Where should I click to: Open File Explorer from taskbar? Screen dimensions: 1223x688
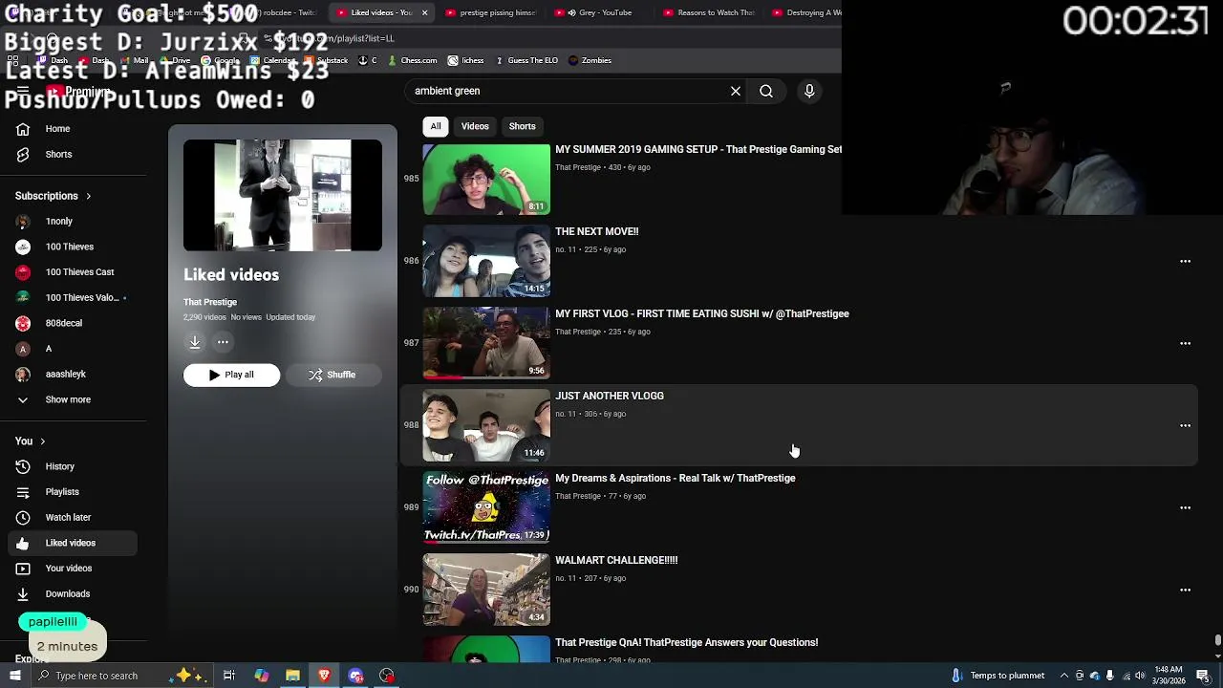click(292, 676)
